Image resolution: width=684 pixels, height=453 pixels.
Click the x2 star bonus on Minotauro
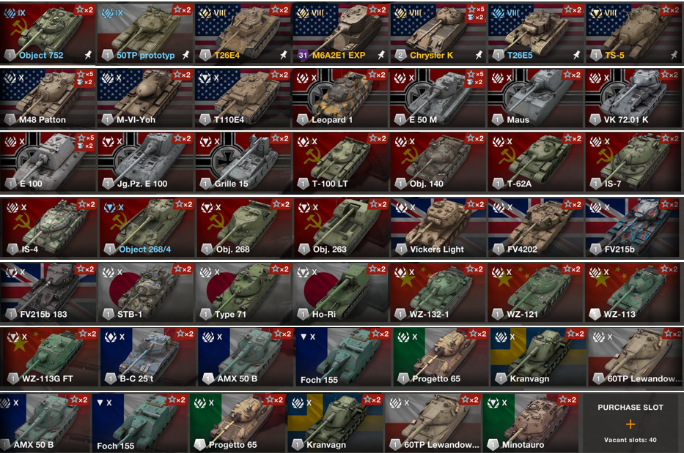(568, 400)
